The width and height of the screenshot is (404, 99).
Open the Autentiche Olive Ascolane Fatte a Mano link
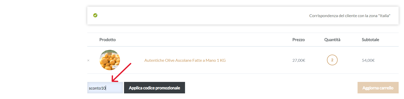point(185,60)
